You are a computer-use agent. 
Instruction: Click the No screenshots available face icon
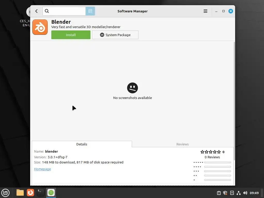(133, 88)
